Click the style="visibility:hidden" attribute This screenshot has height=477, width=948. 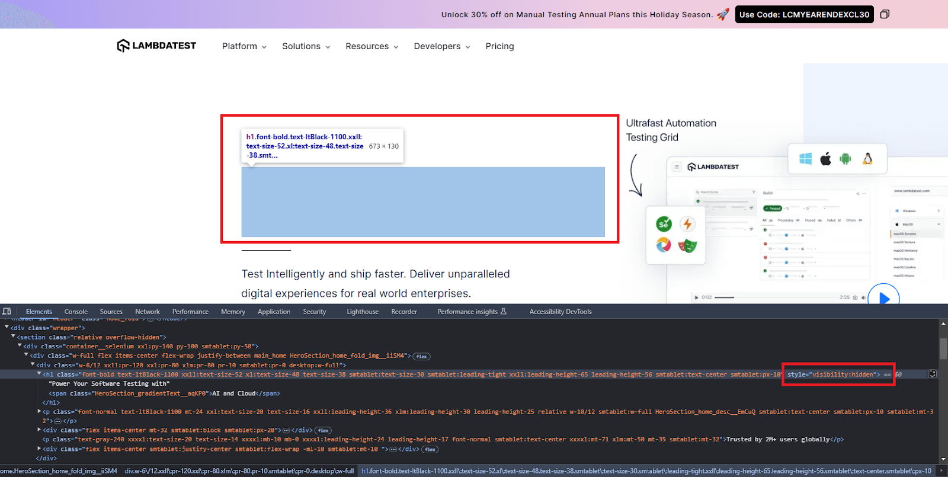(x=831, y=374)
